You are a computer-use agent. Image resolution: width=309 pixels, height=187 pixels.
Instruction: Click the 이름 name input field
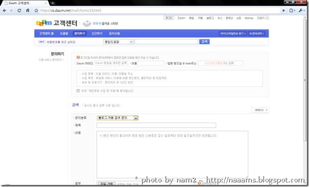point(151,63)
